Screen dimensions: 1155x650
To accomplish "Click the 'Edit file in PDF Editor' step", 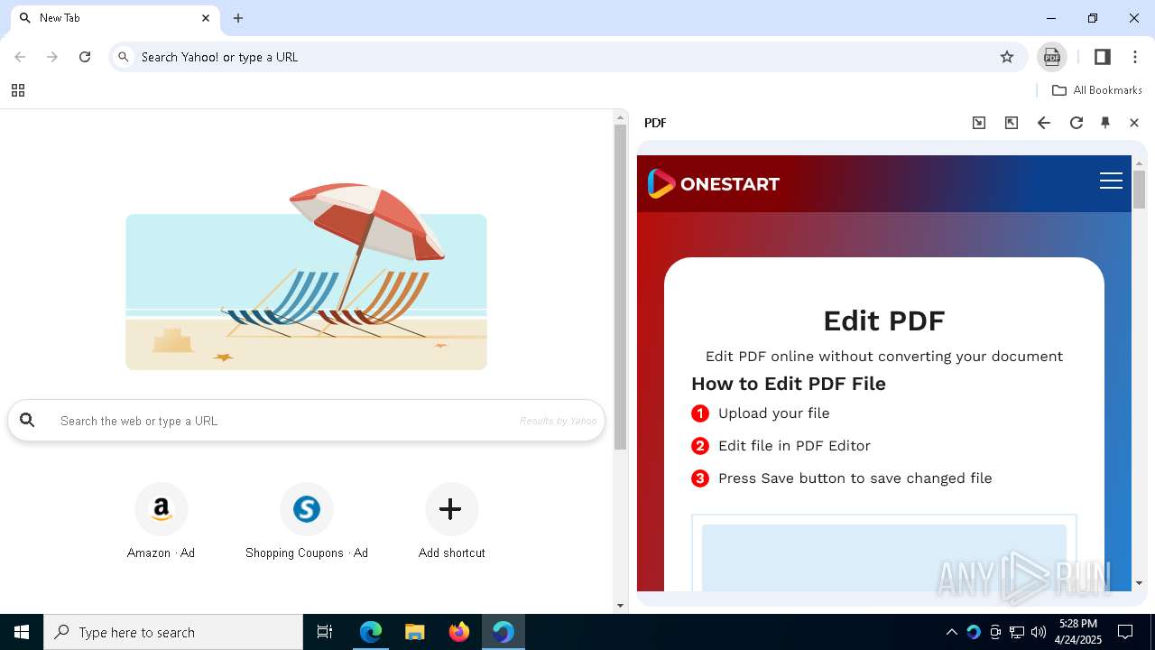I will 794,446.
